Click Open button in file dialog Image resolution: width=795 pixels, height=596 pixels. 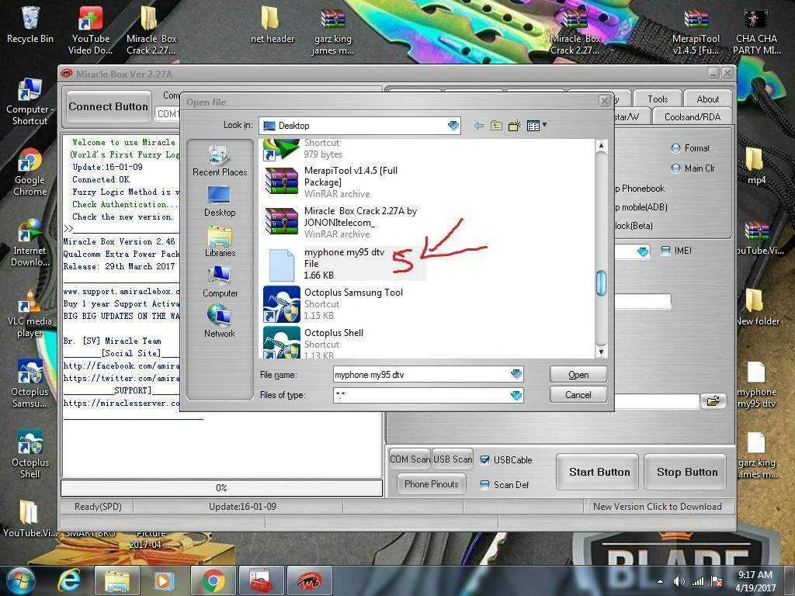pos(578,375)
